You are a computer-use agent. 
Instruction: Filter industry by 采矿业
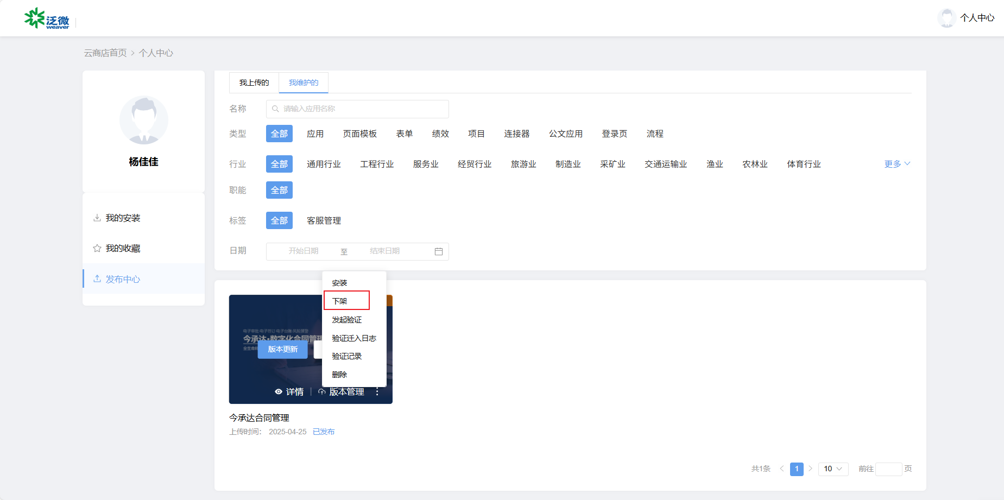[x=612, y=164]
